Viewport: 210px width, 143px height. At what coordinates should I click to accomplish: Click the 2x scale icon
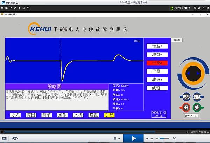pos(15,8)
